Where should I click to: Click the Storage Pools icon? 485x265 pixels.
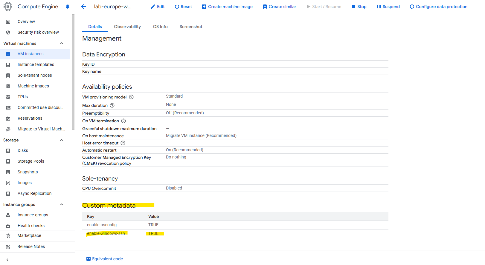[8, 161]
